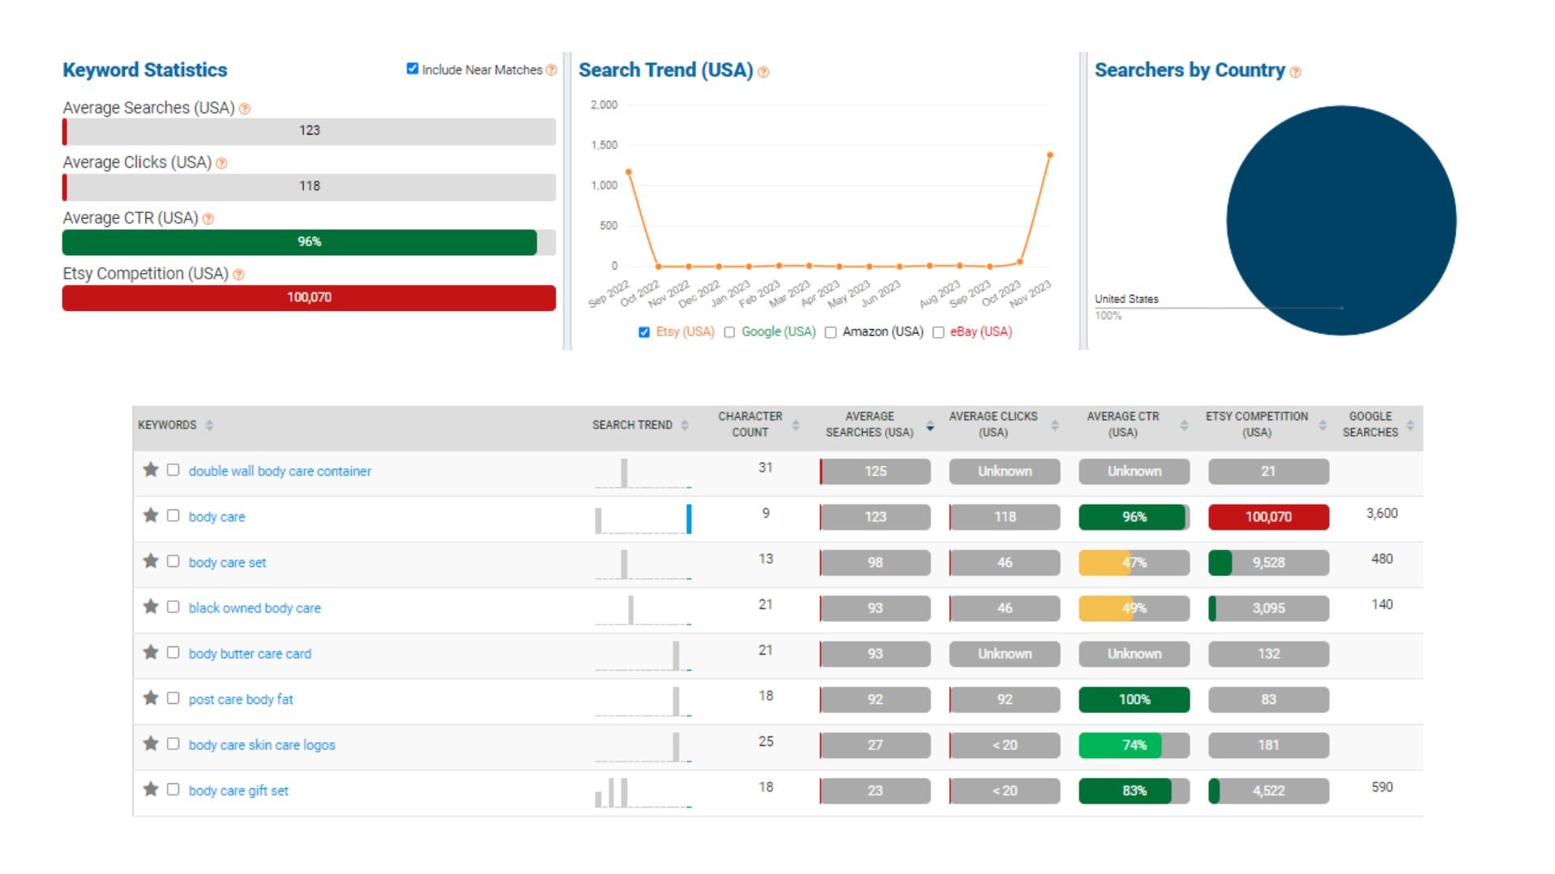Viewport: 1555px width, 874px height.
Task: Open help icon beside Average Clicks (USA)
Action: 222,164
